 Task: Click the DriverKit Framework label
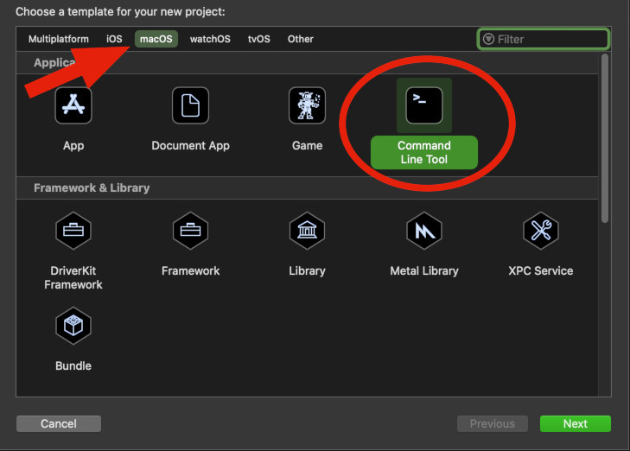click(73, 277)
